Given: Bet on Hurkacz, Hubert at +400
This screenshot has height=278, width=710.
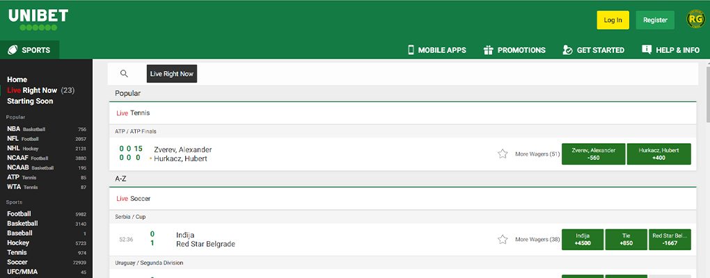Looking at the screenshot, I should click(x=658, y=154).
